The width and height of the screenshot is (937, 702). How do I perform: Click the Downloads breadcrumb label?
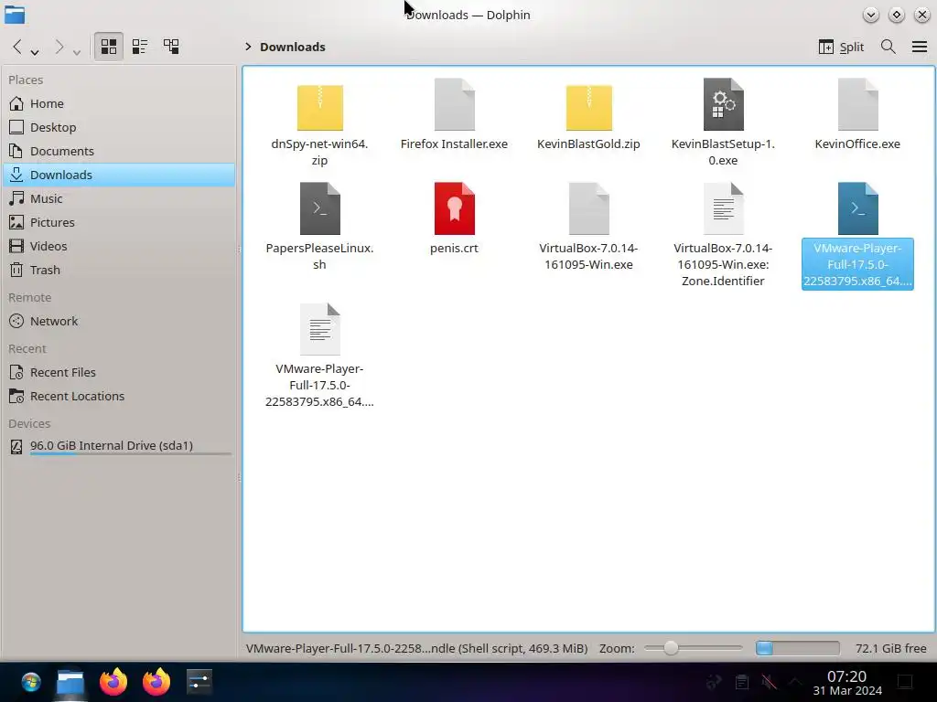(292, 47)
